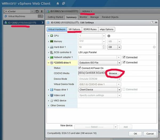Open Network adapter 1 network dropdown
Image resolution: width=160 pixels, height=140 pixels.
pyautogui.click(x=99, y=57)
